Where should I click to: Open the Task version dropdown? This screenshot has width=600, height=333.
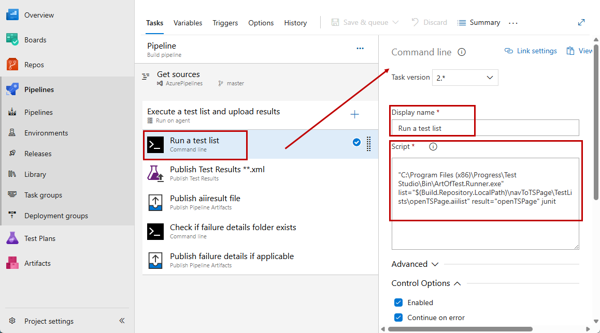pos(465,78)
